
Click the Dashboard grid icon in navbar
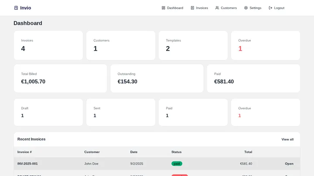(164, 8)
